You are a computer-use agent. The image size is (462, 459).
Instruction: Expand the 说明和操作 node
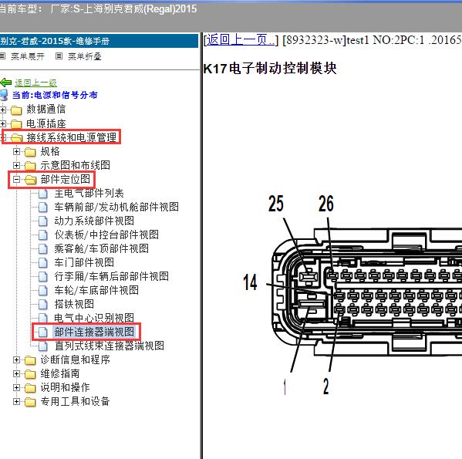[x=16, y=387]
